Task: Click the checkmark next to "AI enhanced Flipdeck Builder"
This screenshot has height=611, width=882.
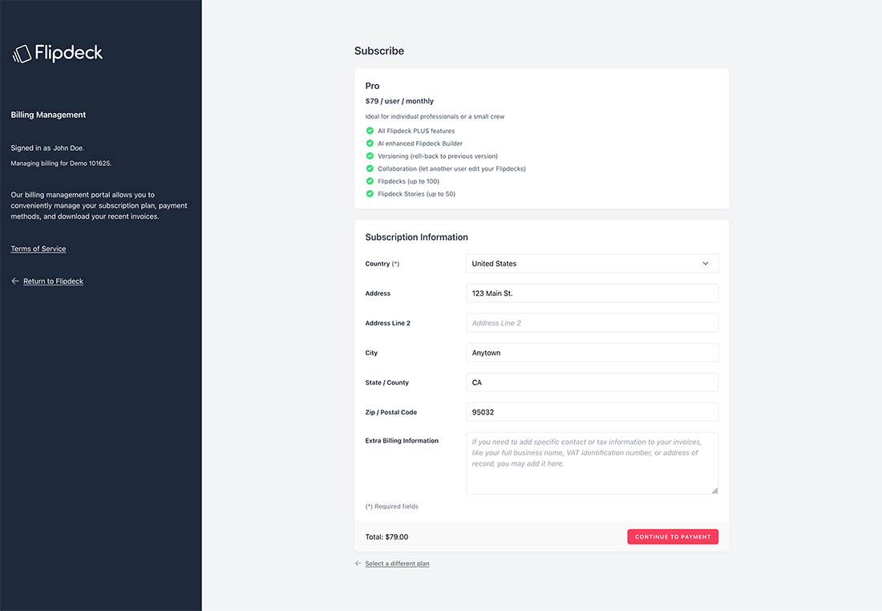Action: [368, 143]
